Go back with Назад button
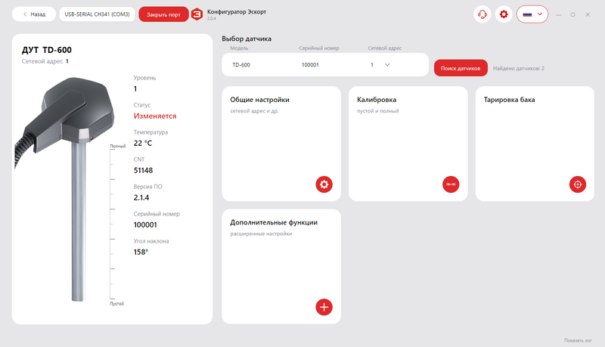 point(34,14)
